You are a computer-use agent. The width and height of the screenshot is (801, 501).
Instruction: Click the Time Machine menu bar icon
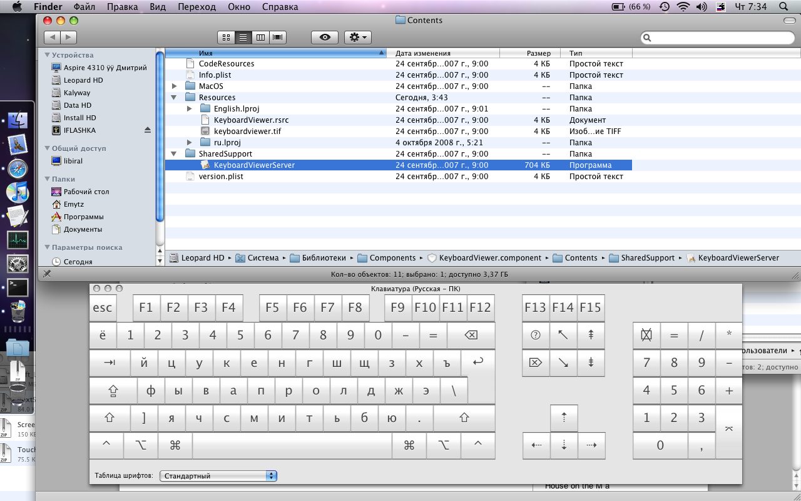[x=664, y=7]
